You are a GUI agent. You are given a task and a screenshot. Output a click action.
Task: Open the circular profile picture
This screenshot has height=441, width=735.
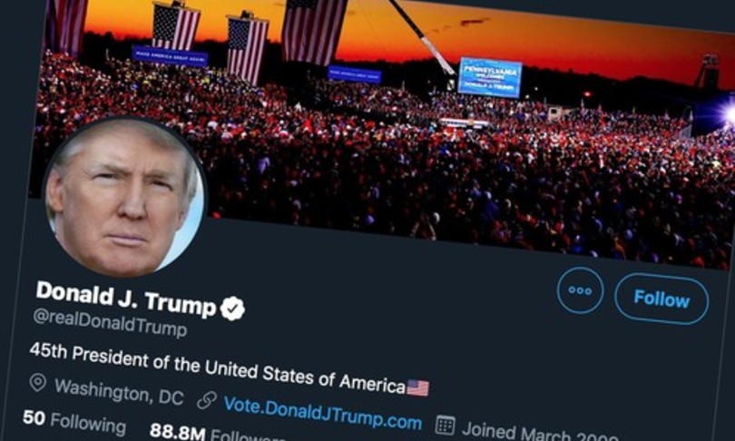124,197
